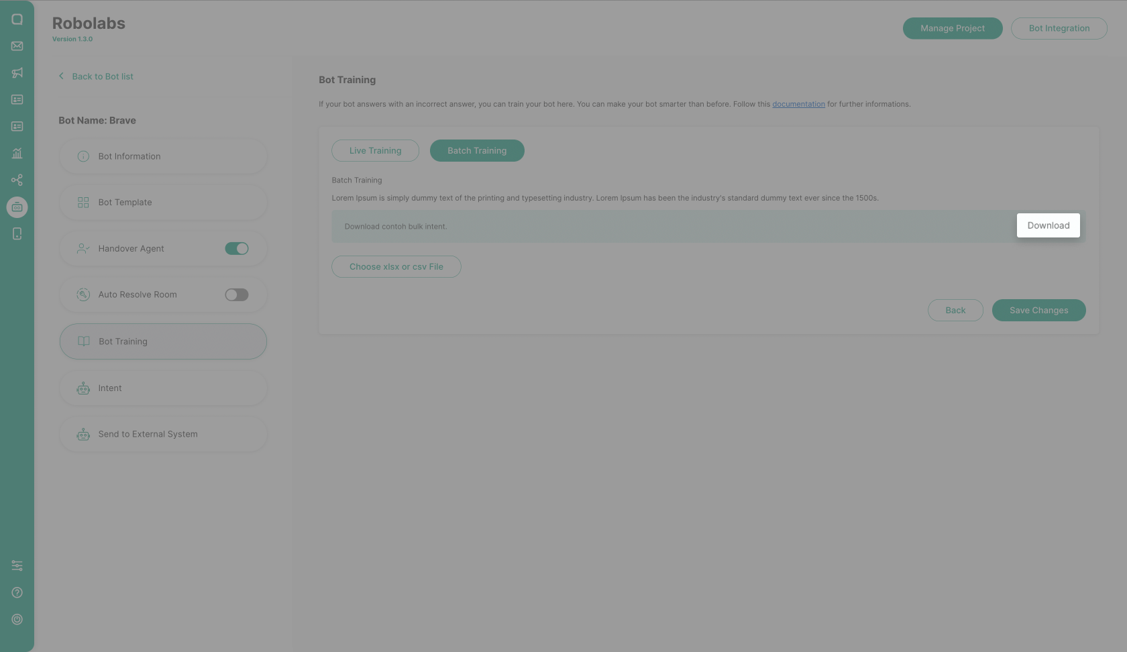Open the bot management icon in sidebar
This screenshot has height=652, width=1127.
tap(17, 207)
